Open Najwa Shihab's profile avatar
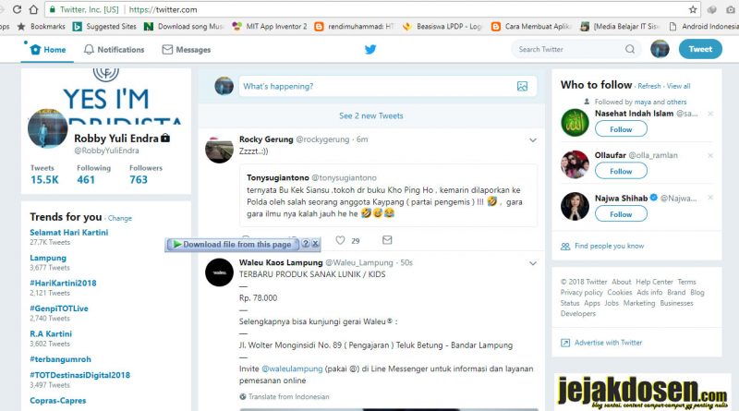The height and width of the screenshot is (411, 739). pos(575,206)
